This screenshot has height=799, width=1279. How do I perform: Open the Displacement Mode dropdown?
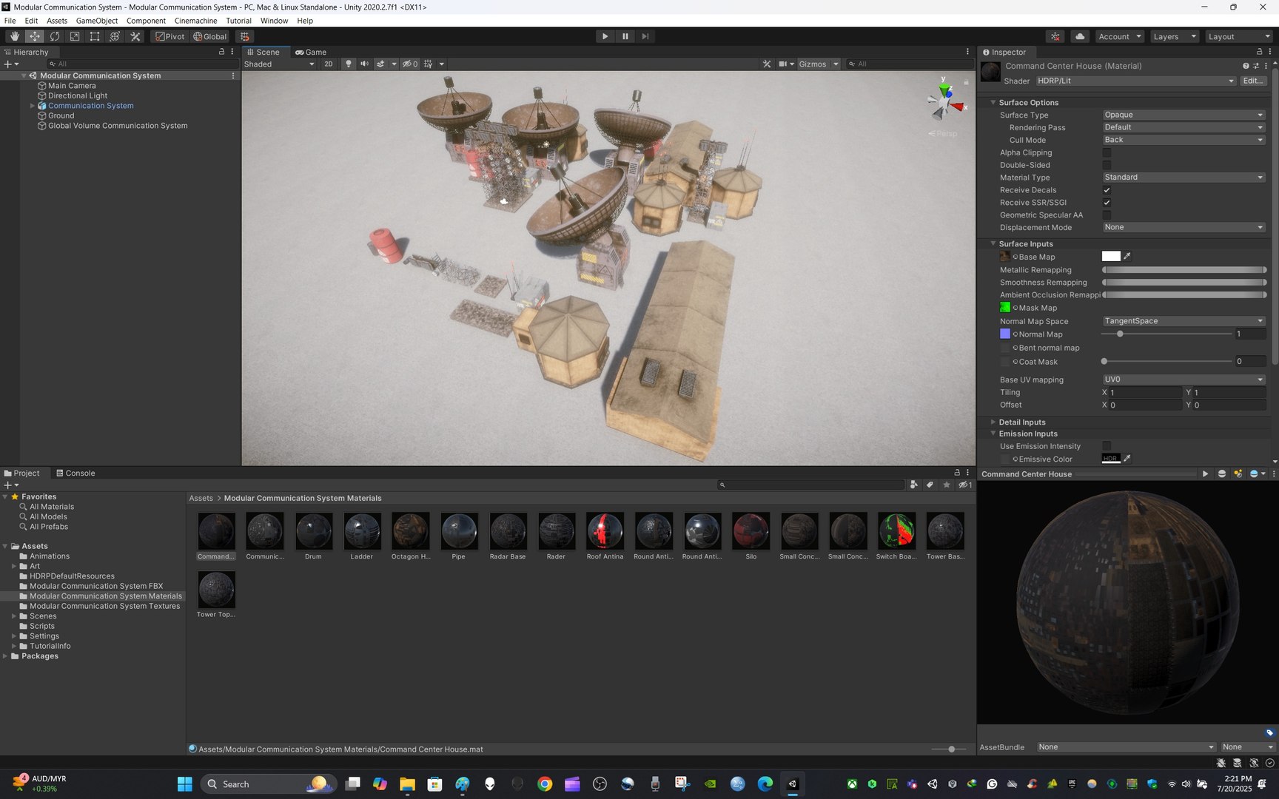click(1184, 227)
